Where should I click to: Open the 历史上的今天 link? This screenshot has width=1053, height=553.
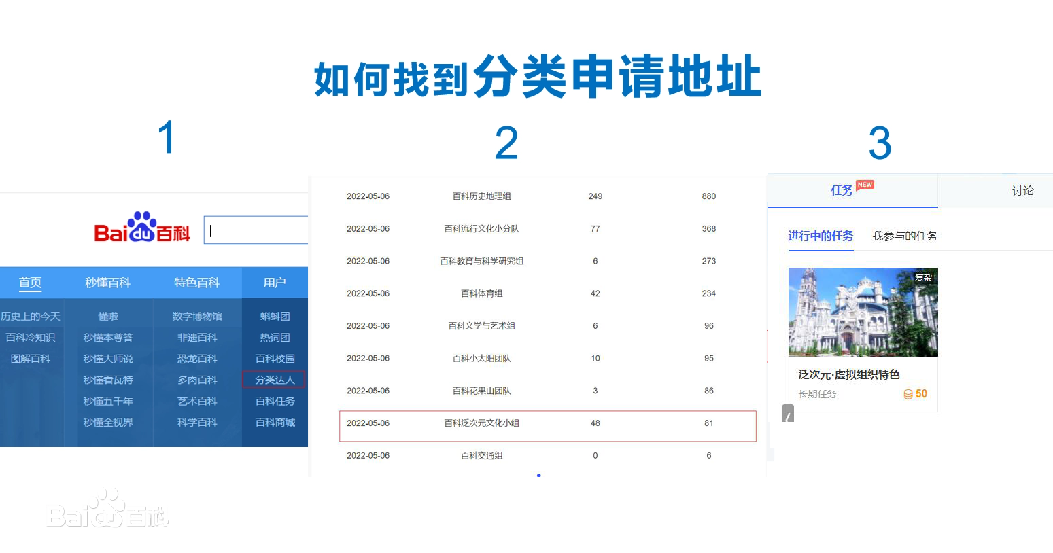coord(31,317)
